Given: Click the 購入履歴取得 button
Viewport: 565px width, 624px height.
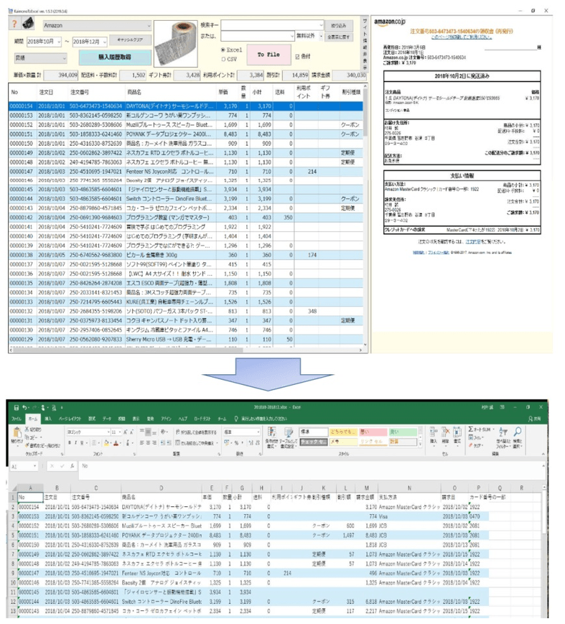Looking at the screenshot, I should (x=113, y=57).
